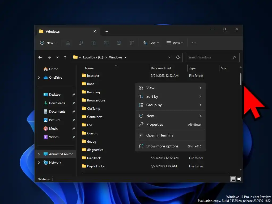Screen dimensions: 272x204
Task: Open recent locations chevron dropdown
Action: pos(57,57)
